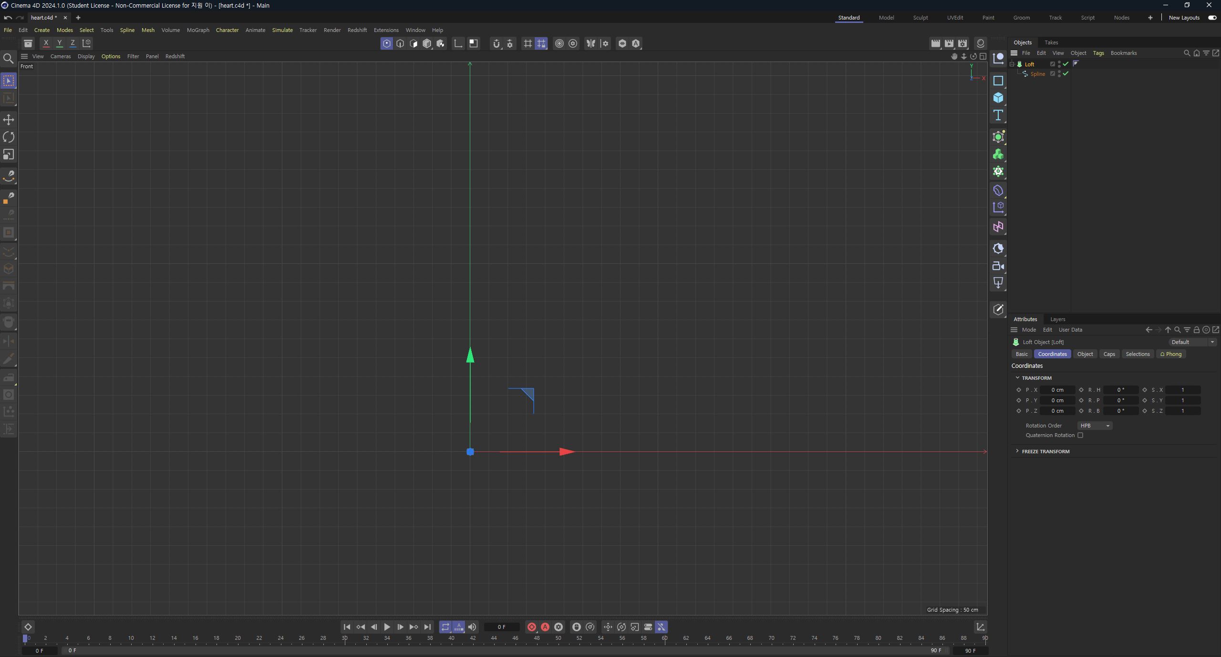Click frame 30 on the timeline ruler
Image resolution: width=1221 pixels, height=657 pixels.
point(344,638)
